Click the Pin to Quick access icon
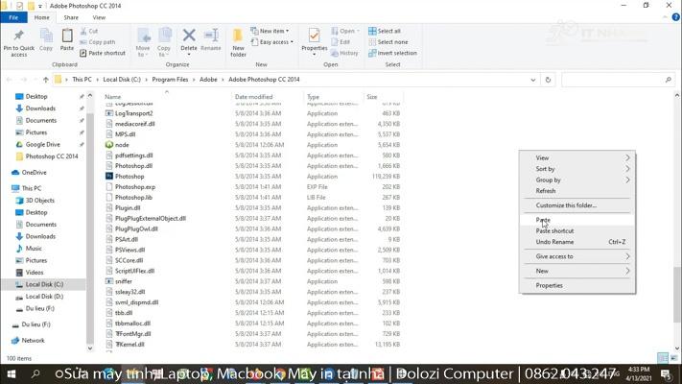 [18, 38]
